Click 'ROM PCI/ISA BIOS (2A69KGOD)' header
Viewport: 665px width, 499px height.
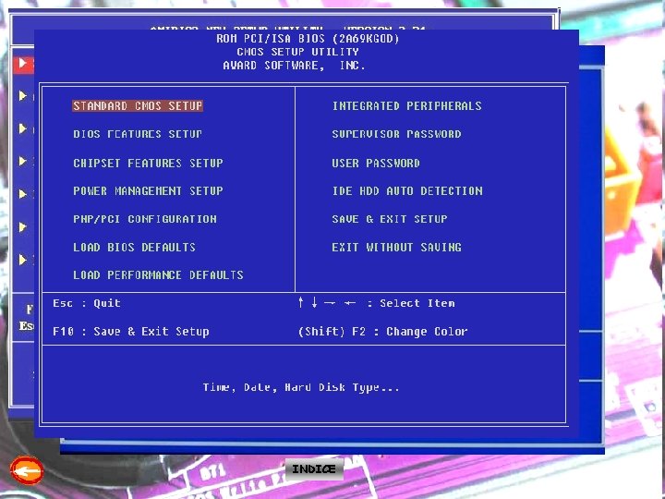(308, 39)
